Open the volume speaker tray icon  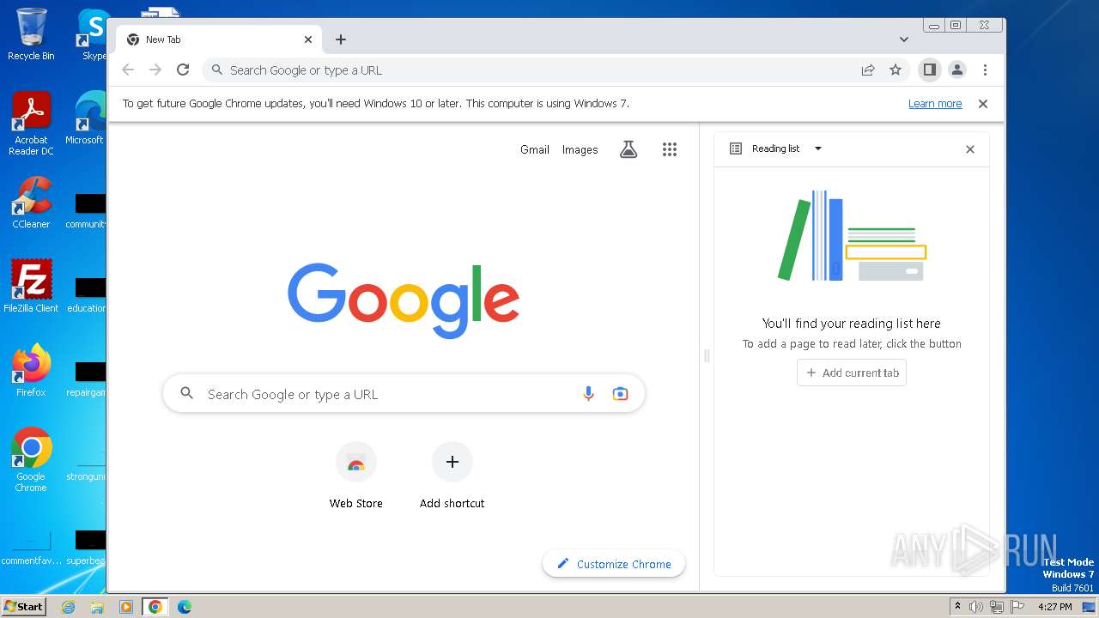pyautogui.click(x=976, y=607)
